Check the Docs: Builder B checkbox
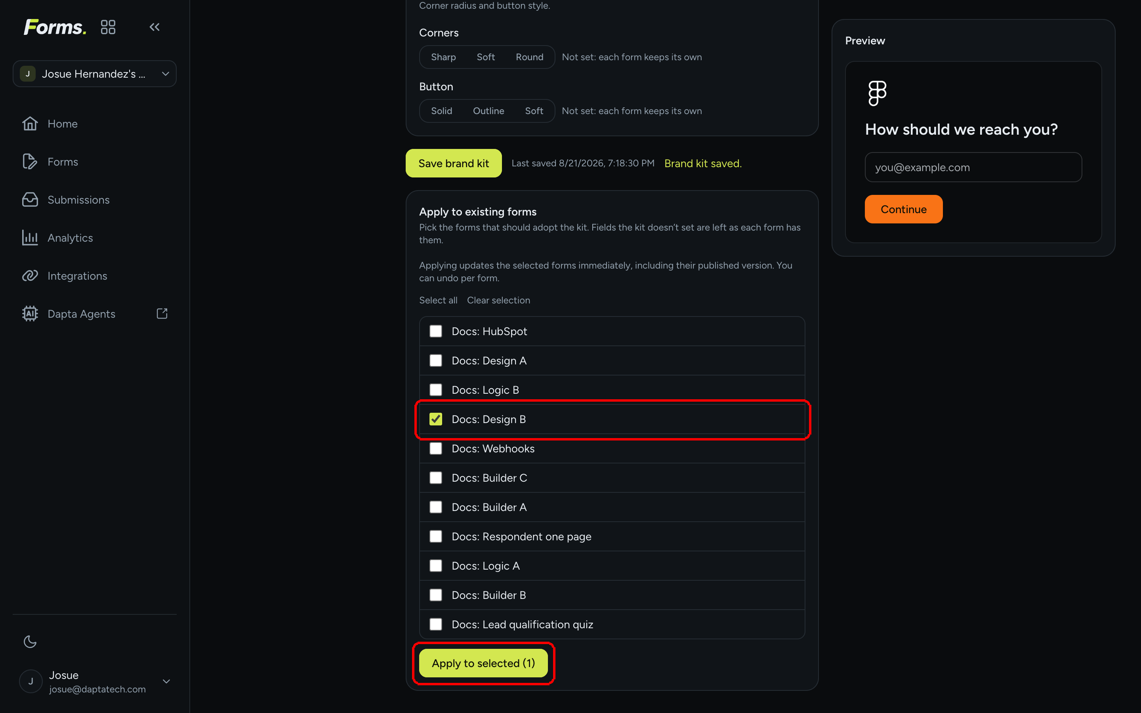The height and width of the screenshot is (713, 1141). pyautogui.click(x=436, y=595)
